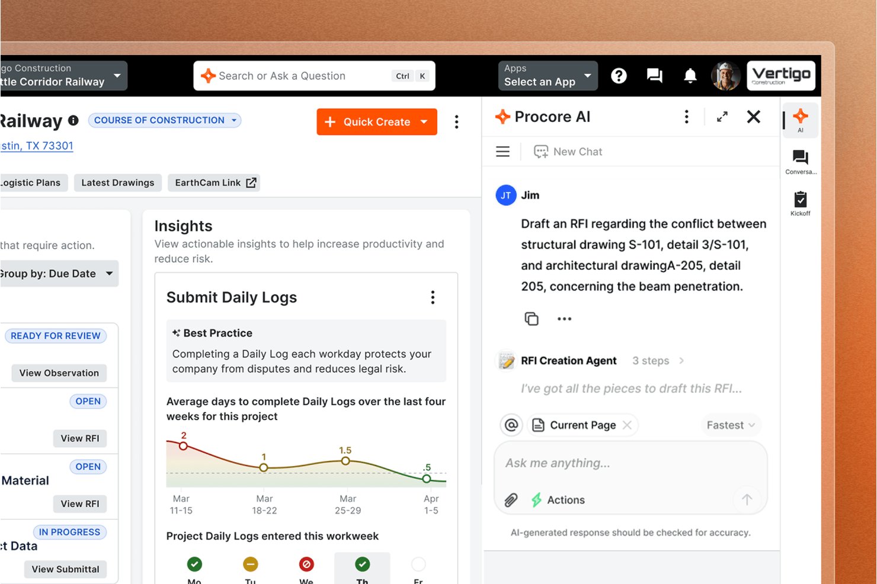Viewport: 877px width, 584px height.
Task: Attach a file with the paperclip icon
Action: [x=511, y=500]
